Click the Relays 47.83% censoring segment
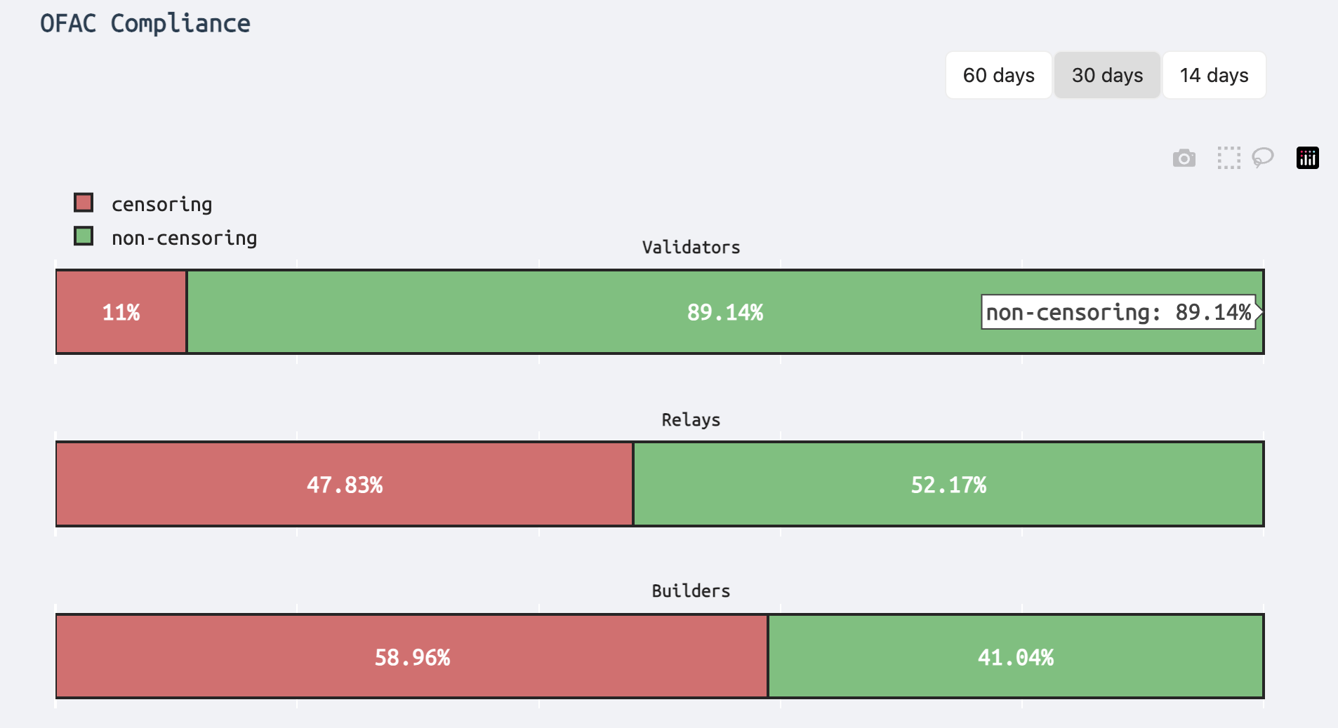The width and height of the screenshot is (1338, 728). (x=344, y=485)
